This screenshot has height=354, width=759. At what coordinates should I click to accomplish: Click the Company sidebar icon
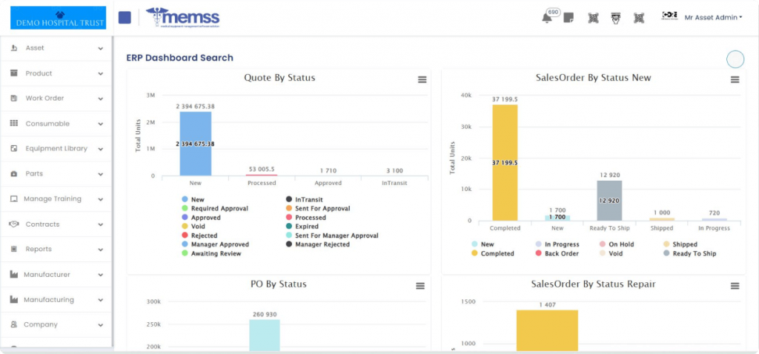14,324
